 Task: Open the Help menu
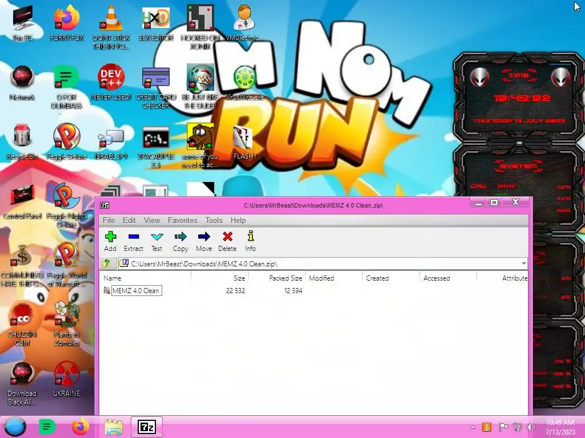[x=238, y=220]
